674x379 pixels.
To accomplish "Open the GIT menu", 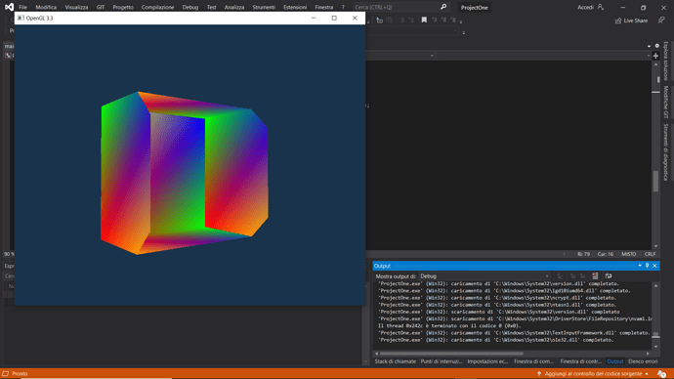I will pyautogui.click(x=101, y=7).
